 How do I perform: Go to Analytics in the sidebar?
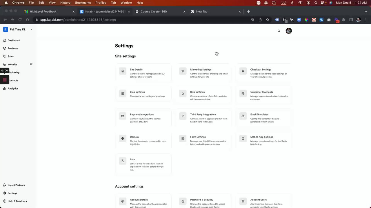click(x=13, y=88)
